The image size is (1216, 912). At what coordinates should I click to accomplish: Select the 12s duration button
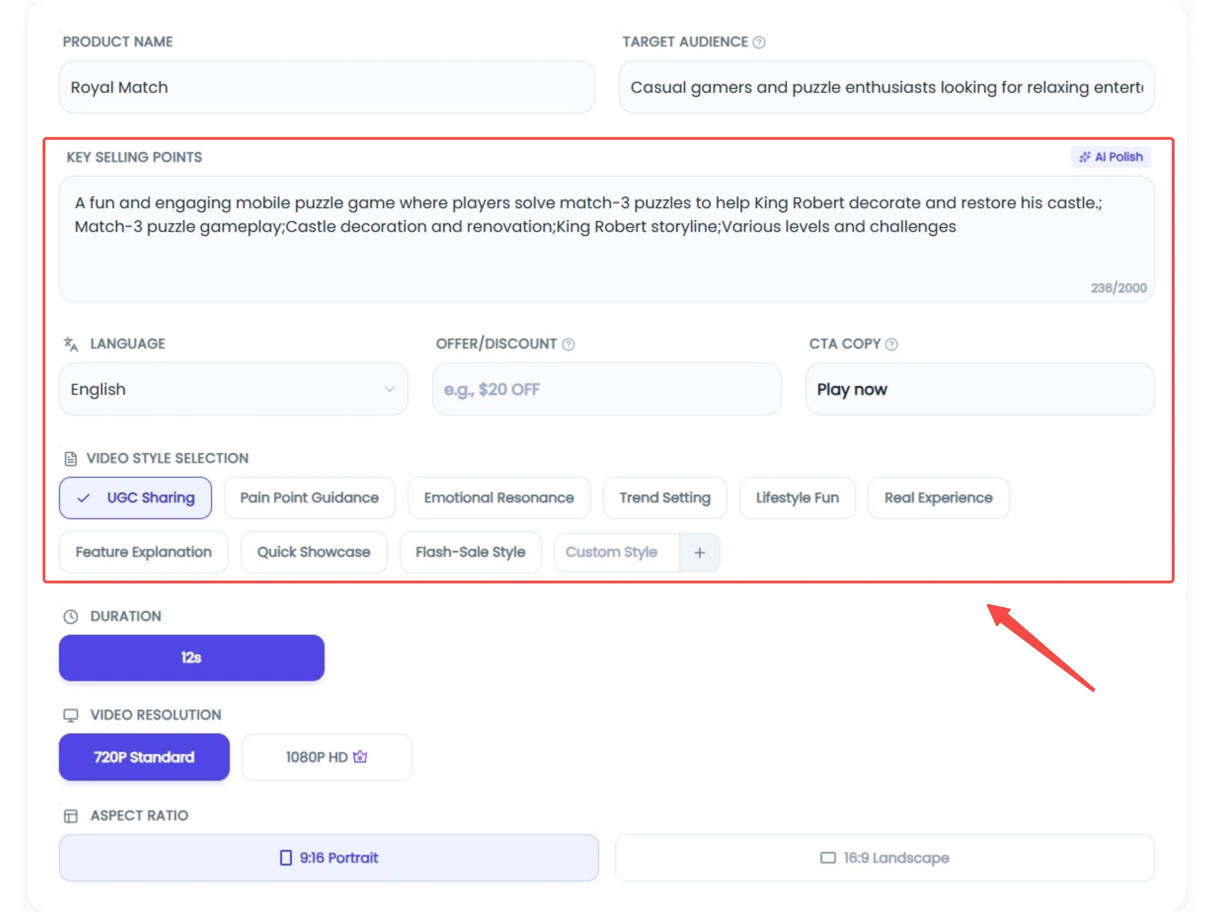[191, 658]
